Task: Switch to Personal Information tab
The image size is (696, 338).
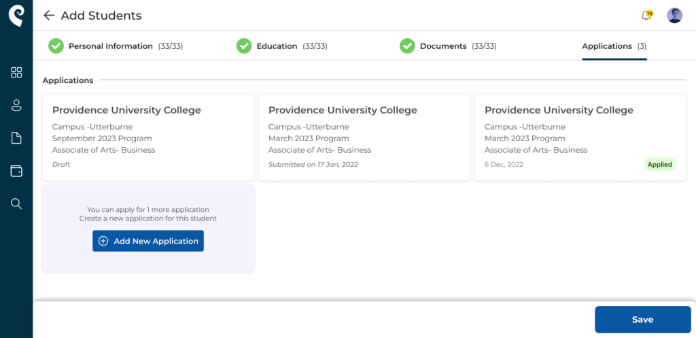Action: coord(116,46)
